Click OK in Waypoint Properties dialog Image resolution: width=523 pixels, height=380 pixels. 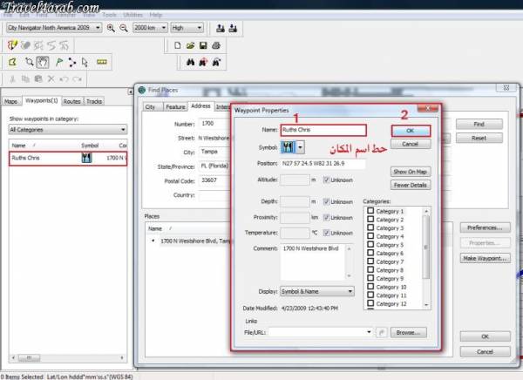[x=411, y=131]
